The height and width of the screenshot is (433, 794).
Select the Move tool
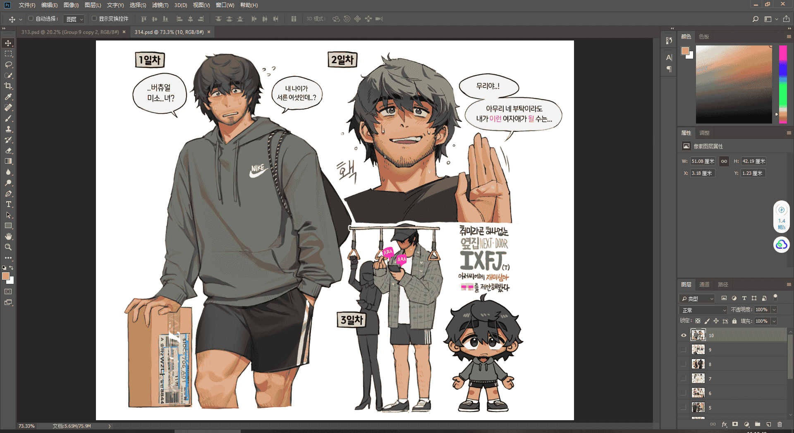click(x=8, y=43)
